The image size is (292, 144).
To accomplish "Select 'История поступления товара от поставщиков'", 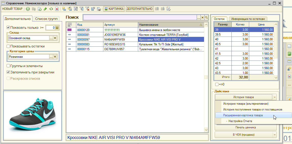I will click(253, 109).
